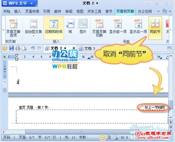175x142 pixels.
Task: Switch to 页面布局 tab
Action: [x=32, y=11]
